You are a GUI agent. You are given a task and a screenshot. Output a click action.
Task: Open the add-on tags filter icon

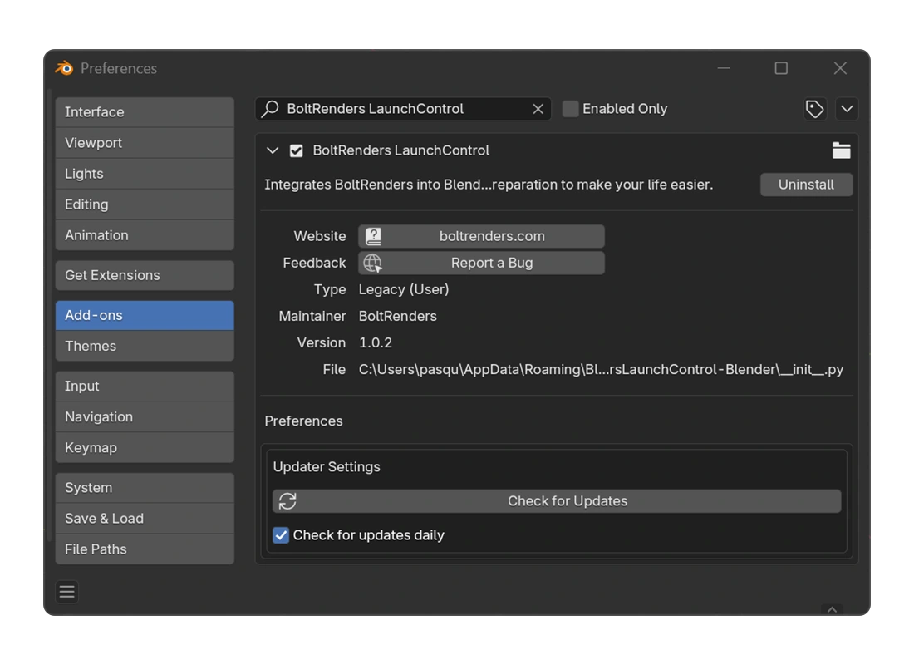(x=814, y=109)
